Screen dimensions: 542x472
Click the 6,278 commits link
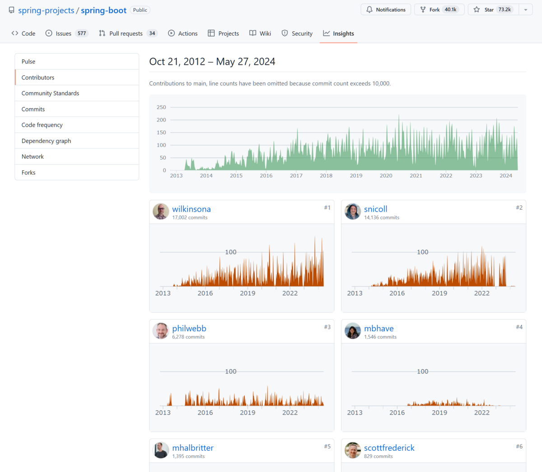click(x=188, y=337)
